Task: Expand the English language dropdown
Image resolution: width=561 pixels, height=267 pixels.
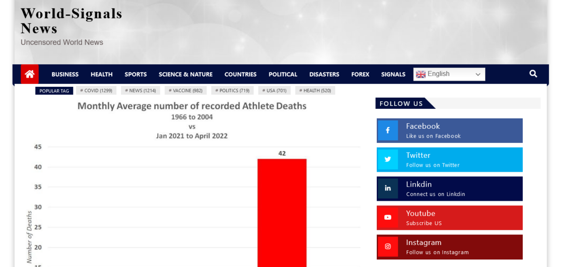Action: point(478,74)
